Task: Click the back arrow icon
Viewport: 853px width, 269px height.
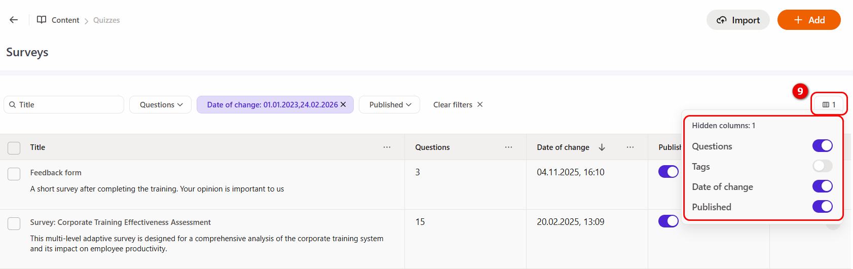Action: [14, 20]
